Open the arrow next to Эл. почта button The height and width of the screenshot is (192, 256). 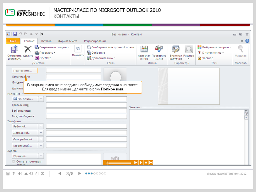coord(41,99)
